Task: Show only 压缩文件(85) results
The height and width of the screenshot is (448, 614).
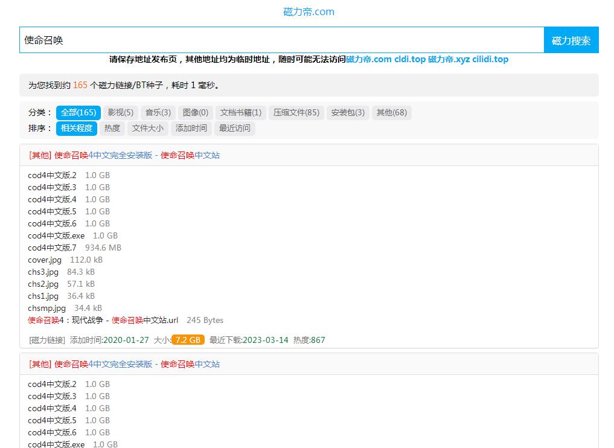Action: pyautogui.click(x=296, y=112)
